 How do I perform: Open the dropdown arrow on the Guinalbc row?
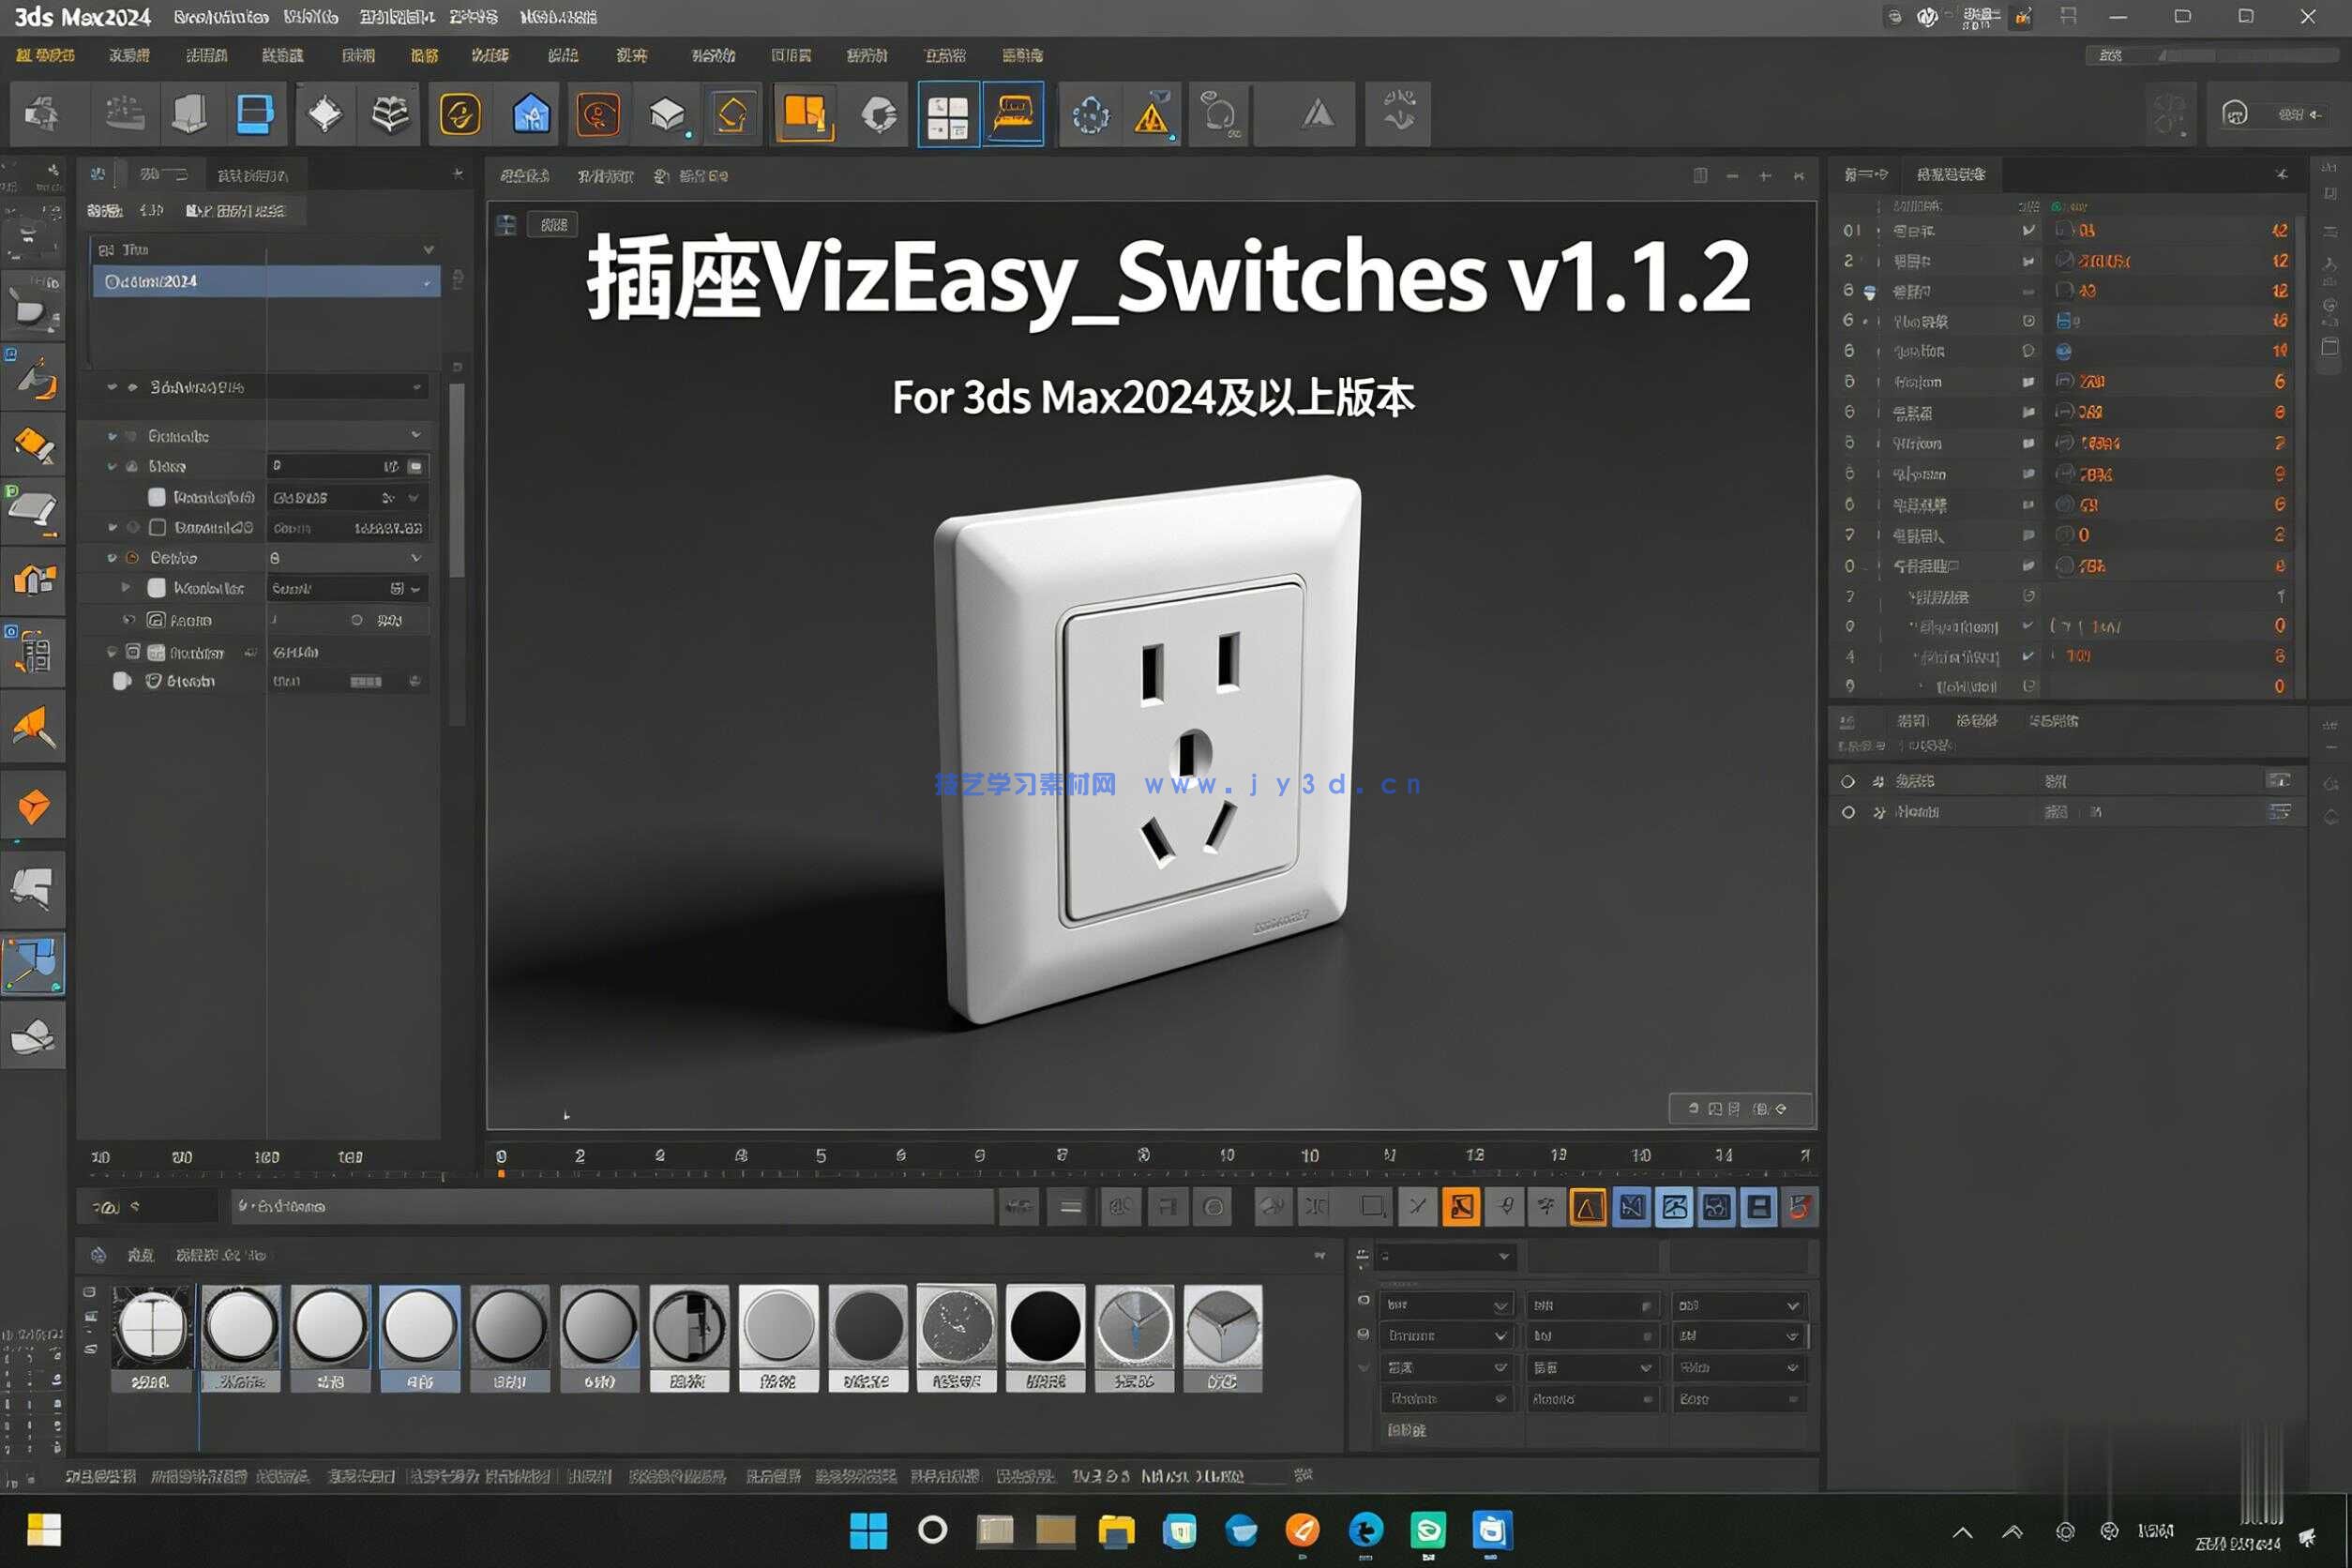(416, 435)
